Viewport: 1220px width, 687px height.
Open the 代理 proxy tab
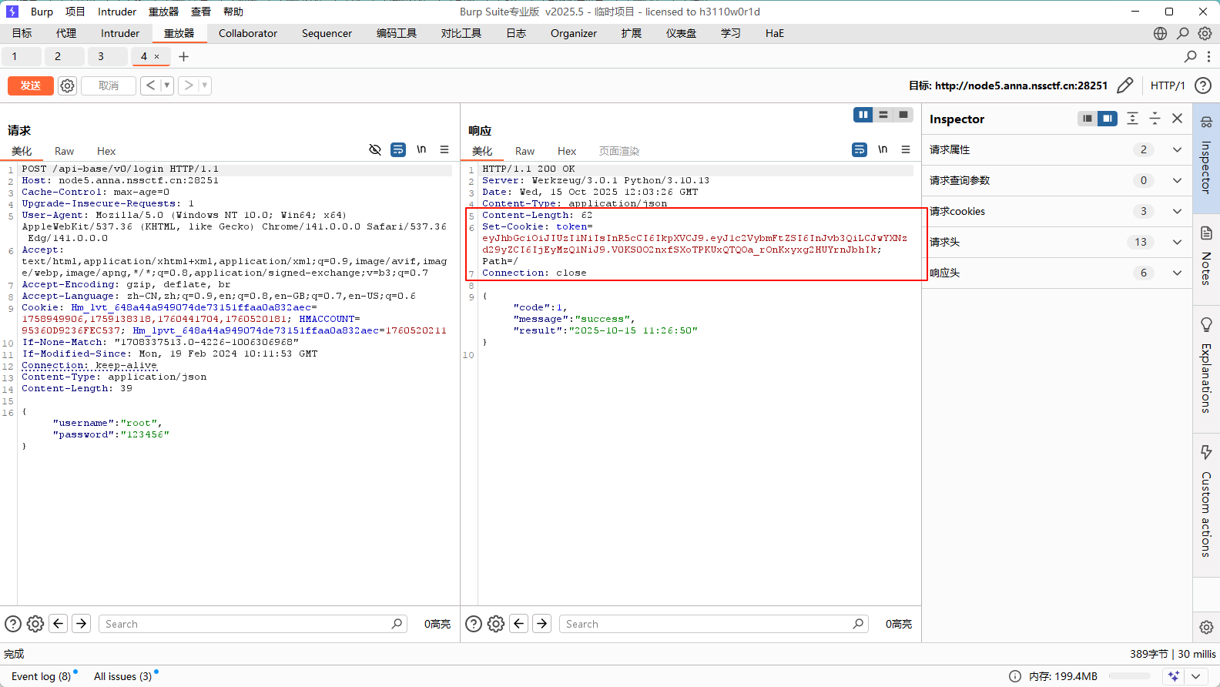(66, 33)
